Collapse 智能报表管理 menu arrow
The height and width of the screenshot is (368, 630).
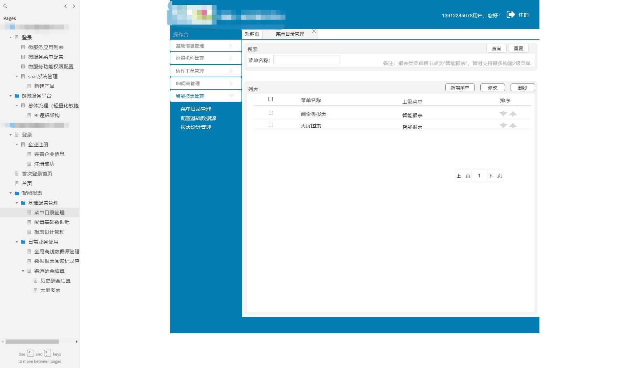pyautogui.click(x=231, y=96)
